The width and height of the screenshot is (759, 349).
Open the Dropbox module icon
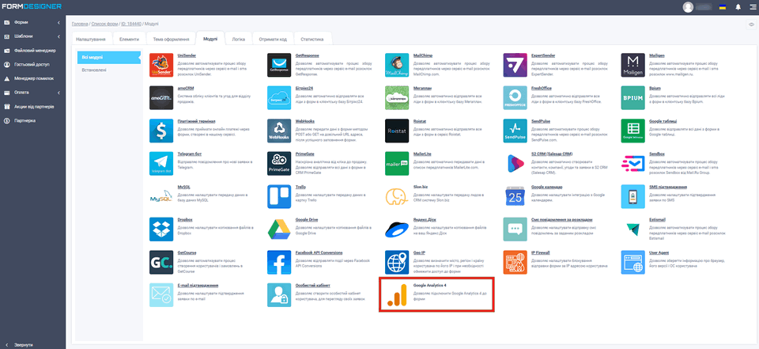tap(162, 229)
